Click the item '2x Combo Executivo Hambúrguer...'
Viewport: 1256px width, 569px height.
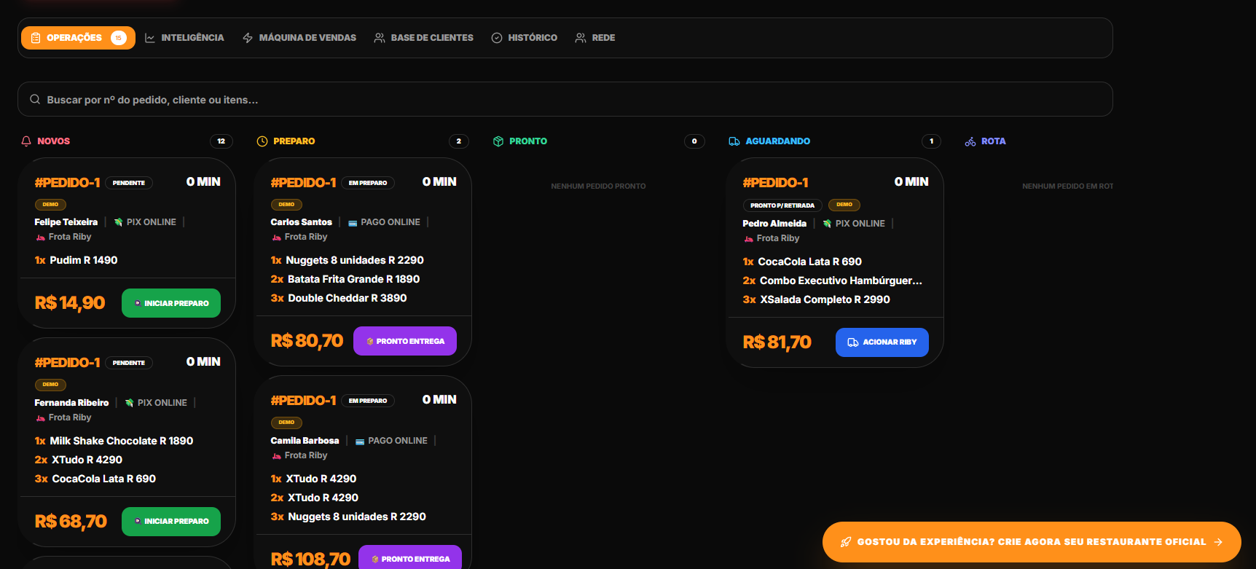tap(833, 280)
